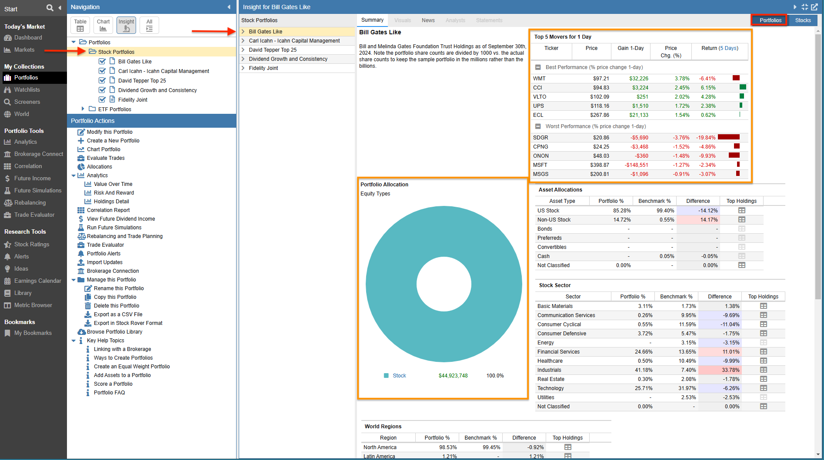Select the Chart view button
This screenshot has height=460, width=824.
click(x=103, y=25)
